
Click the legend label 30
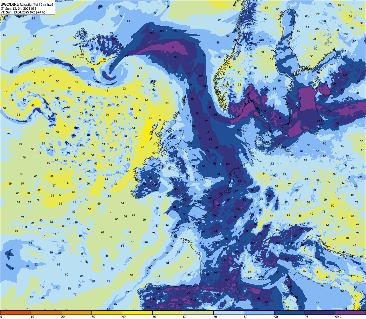[93, 317]
